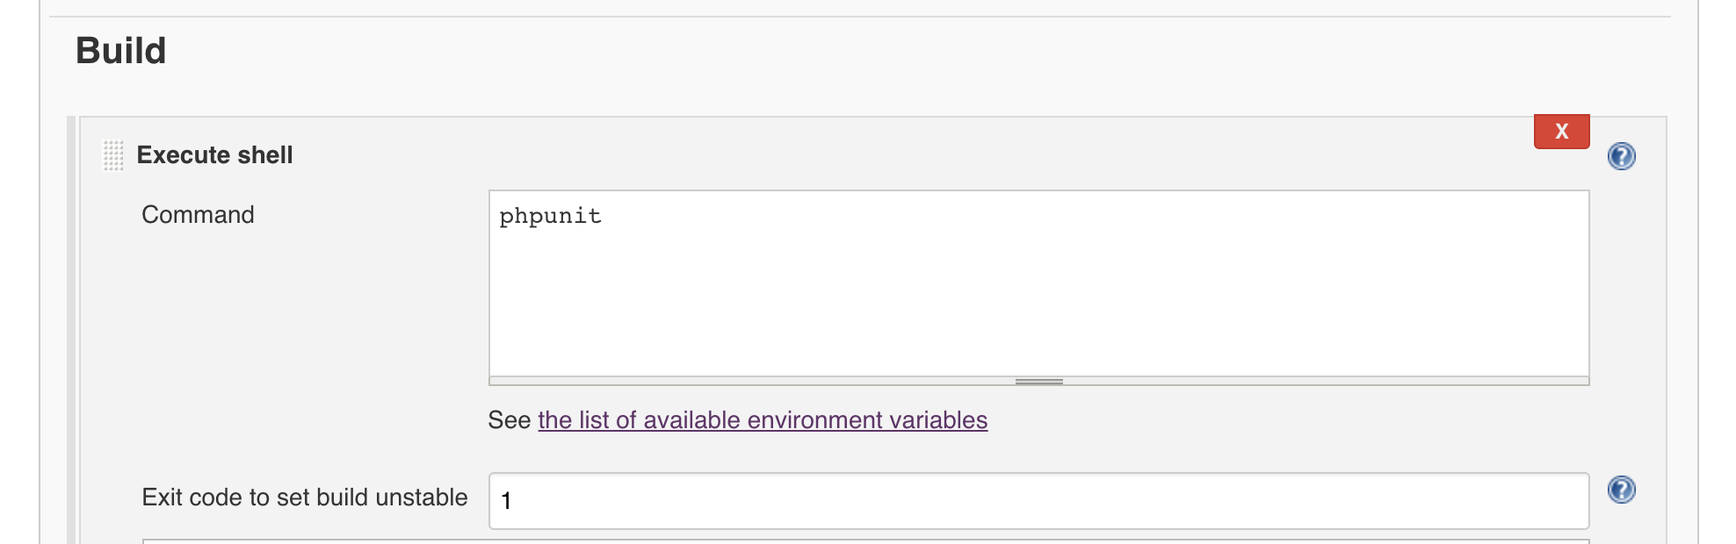The height and width of the screenshot is (544, 1736).
Task: Focus the exit code unstable input field
Action: click(1038, 501)
